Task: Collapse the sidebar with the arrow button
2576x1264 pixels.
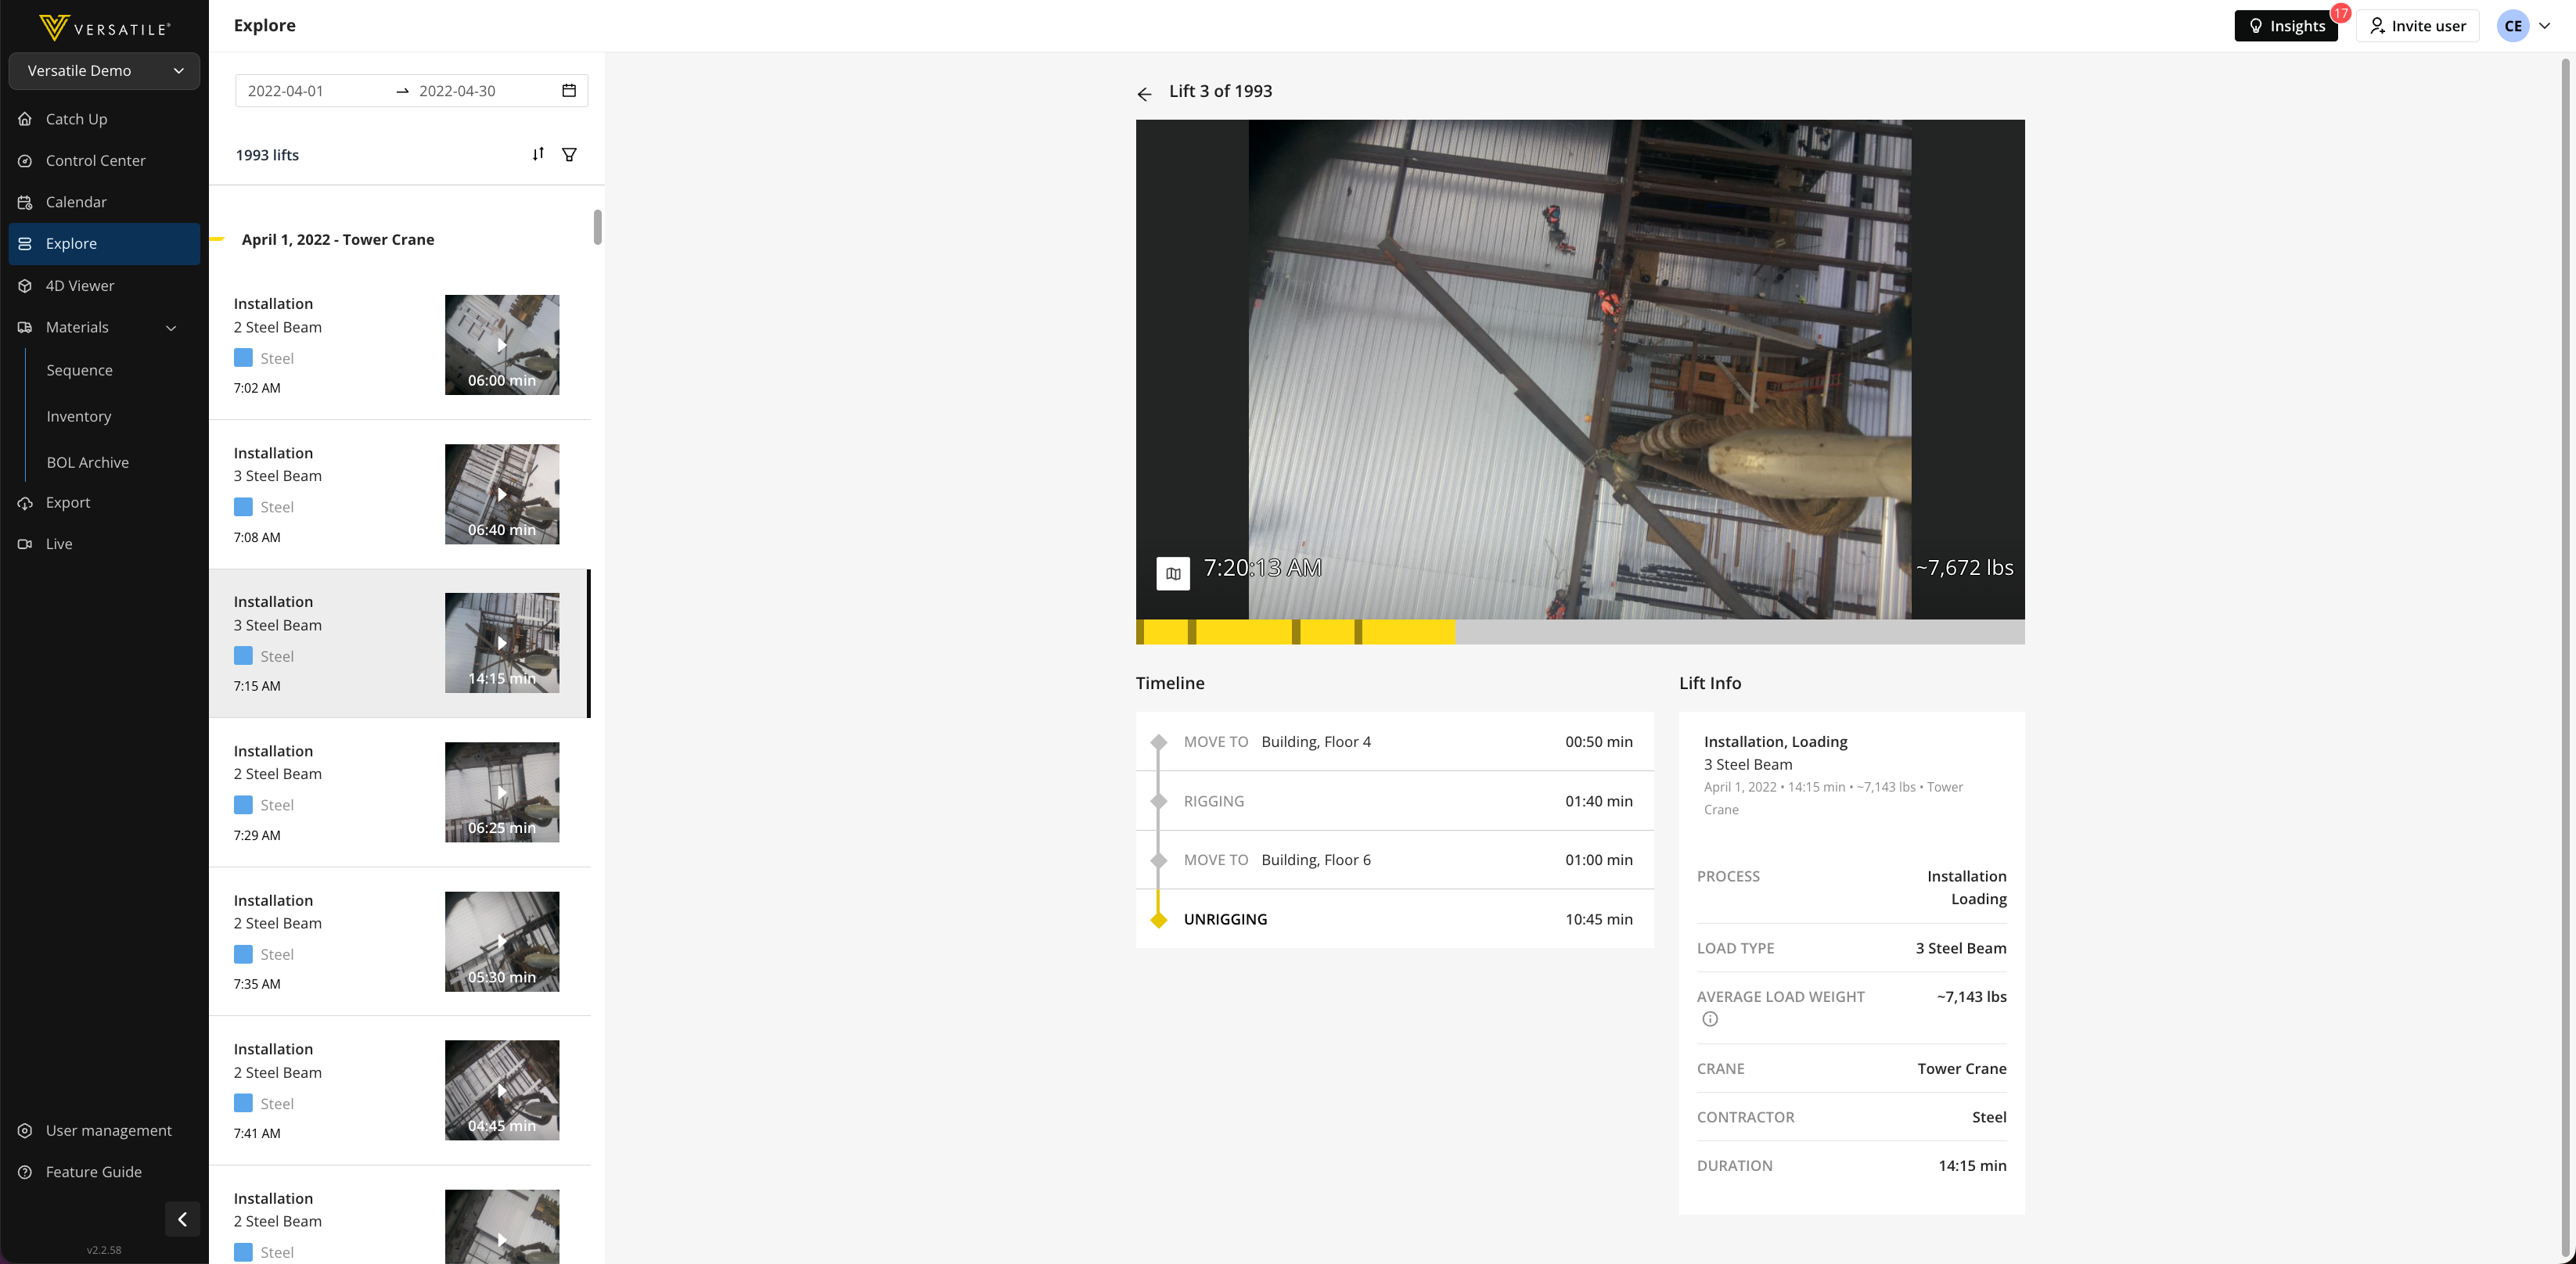Action: (182, 1219)
